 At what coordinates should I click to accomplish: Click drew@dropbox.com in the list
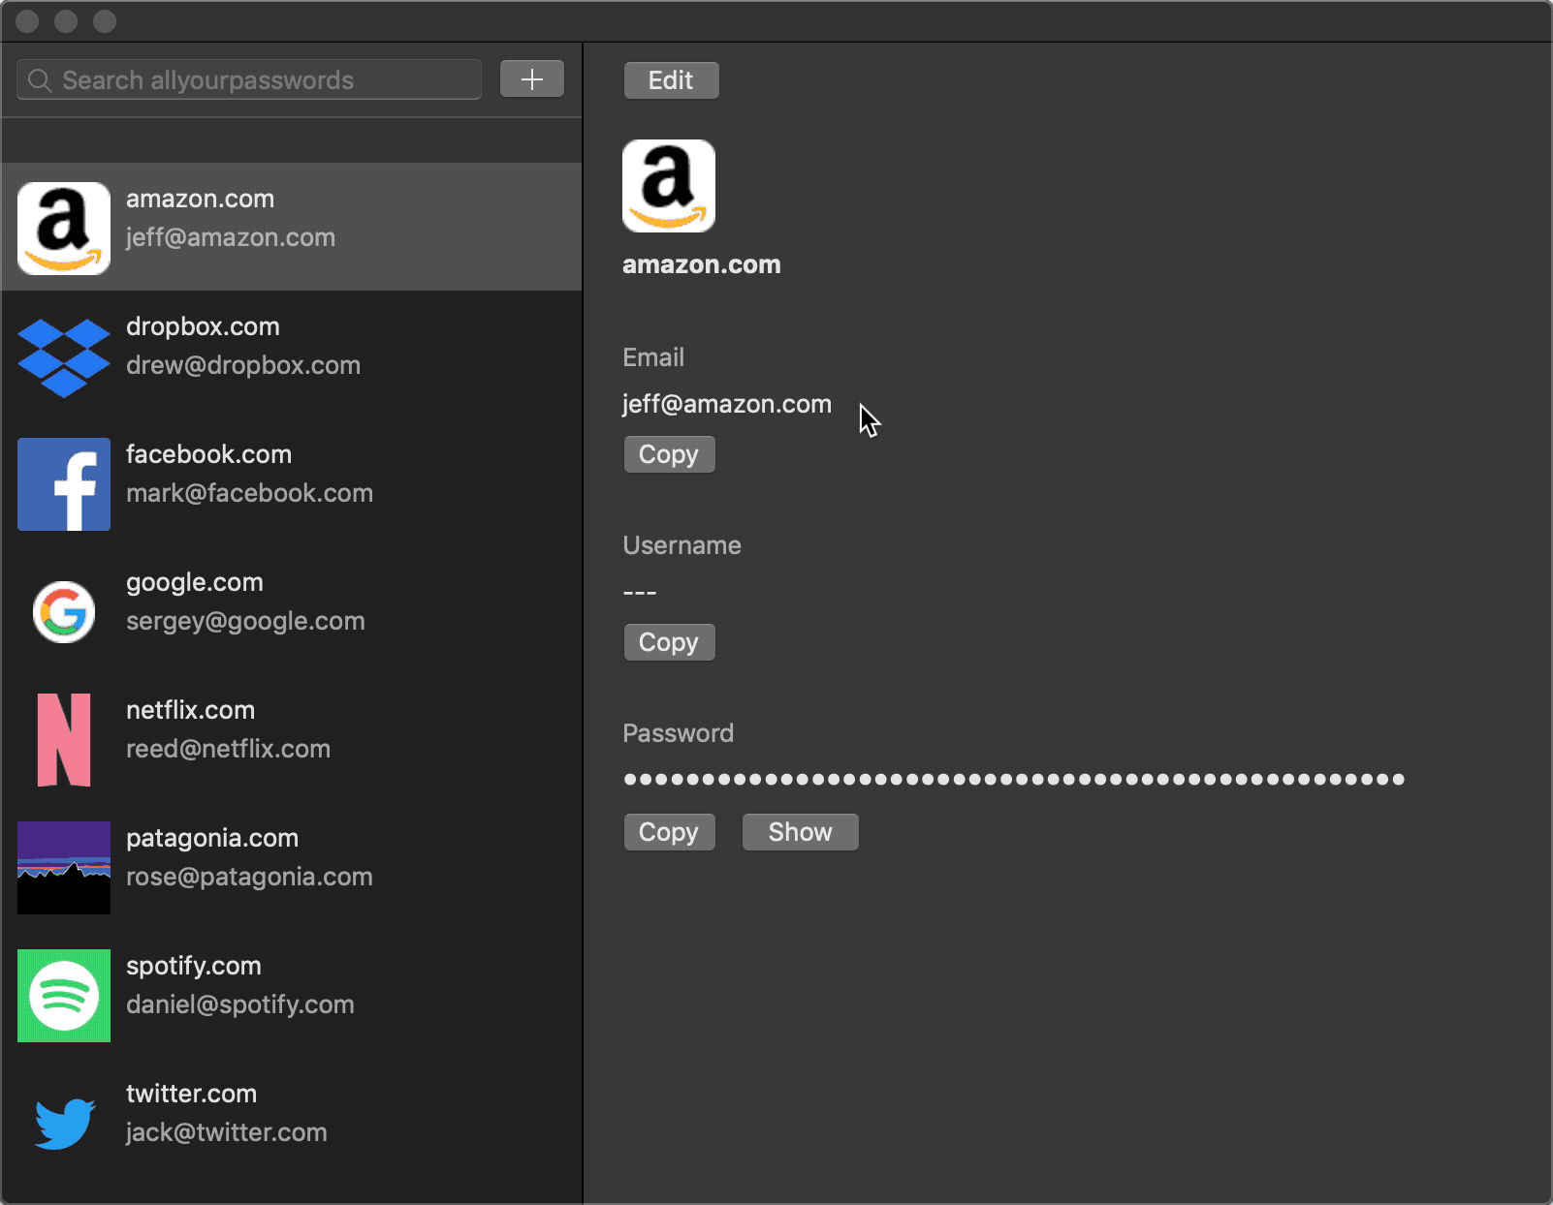[243, 365]
